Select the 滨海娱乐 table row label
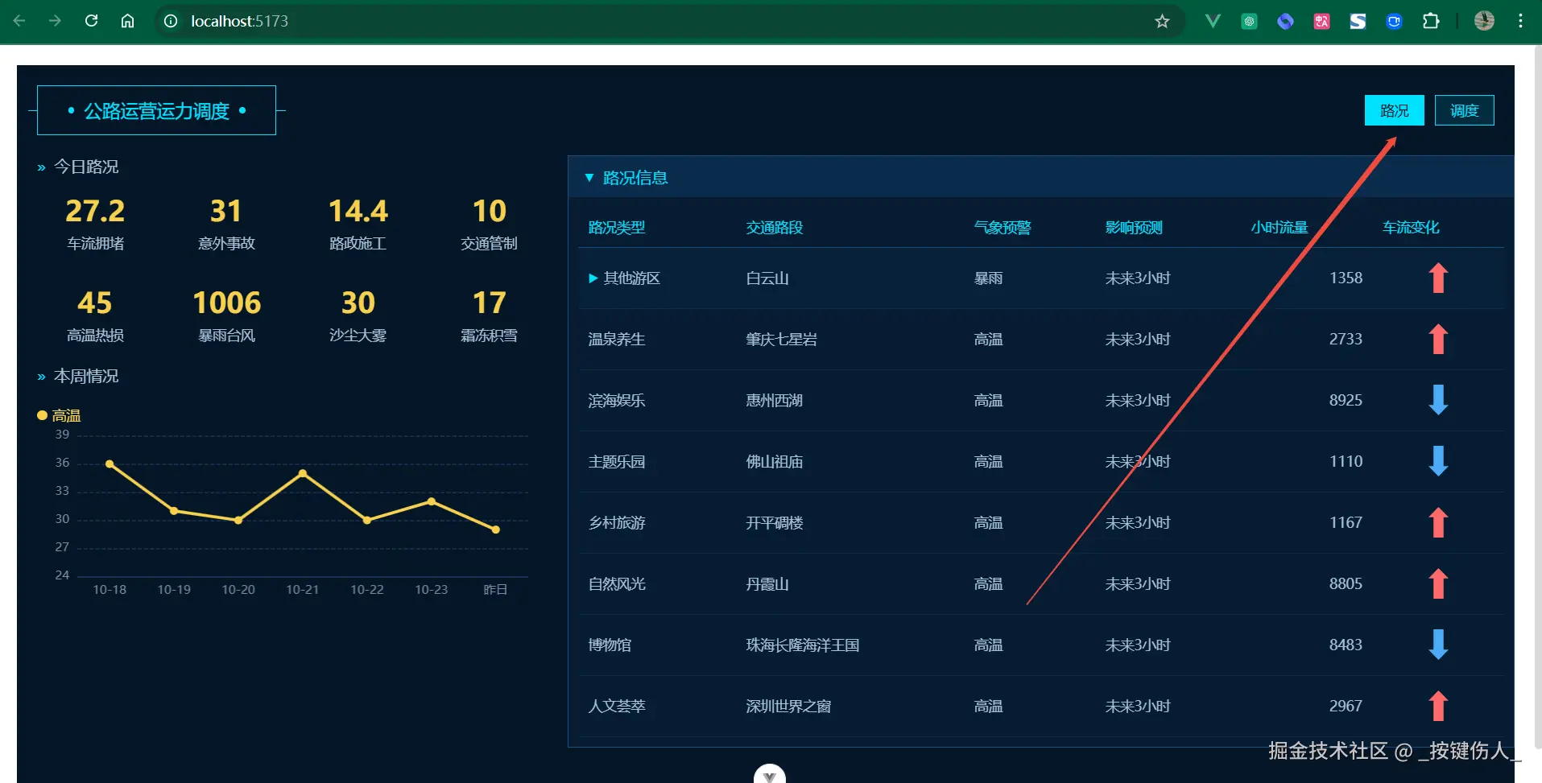1542x783 pixels. (617, 401)
